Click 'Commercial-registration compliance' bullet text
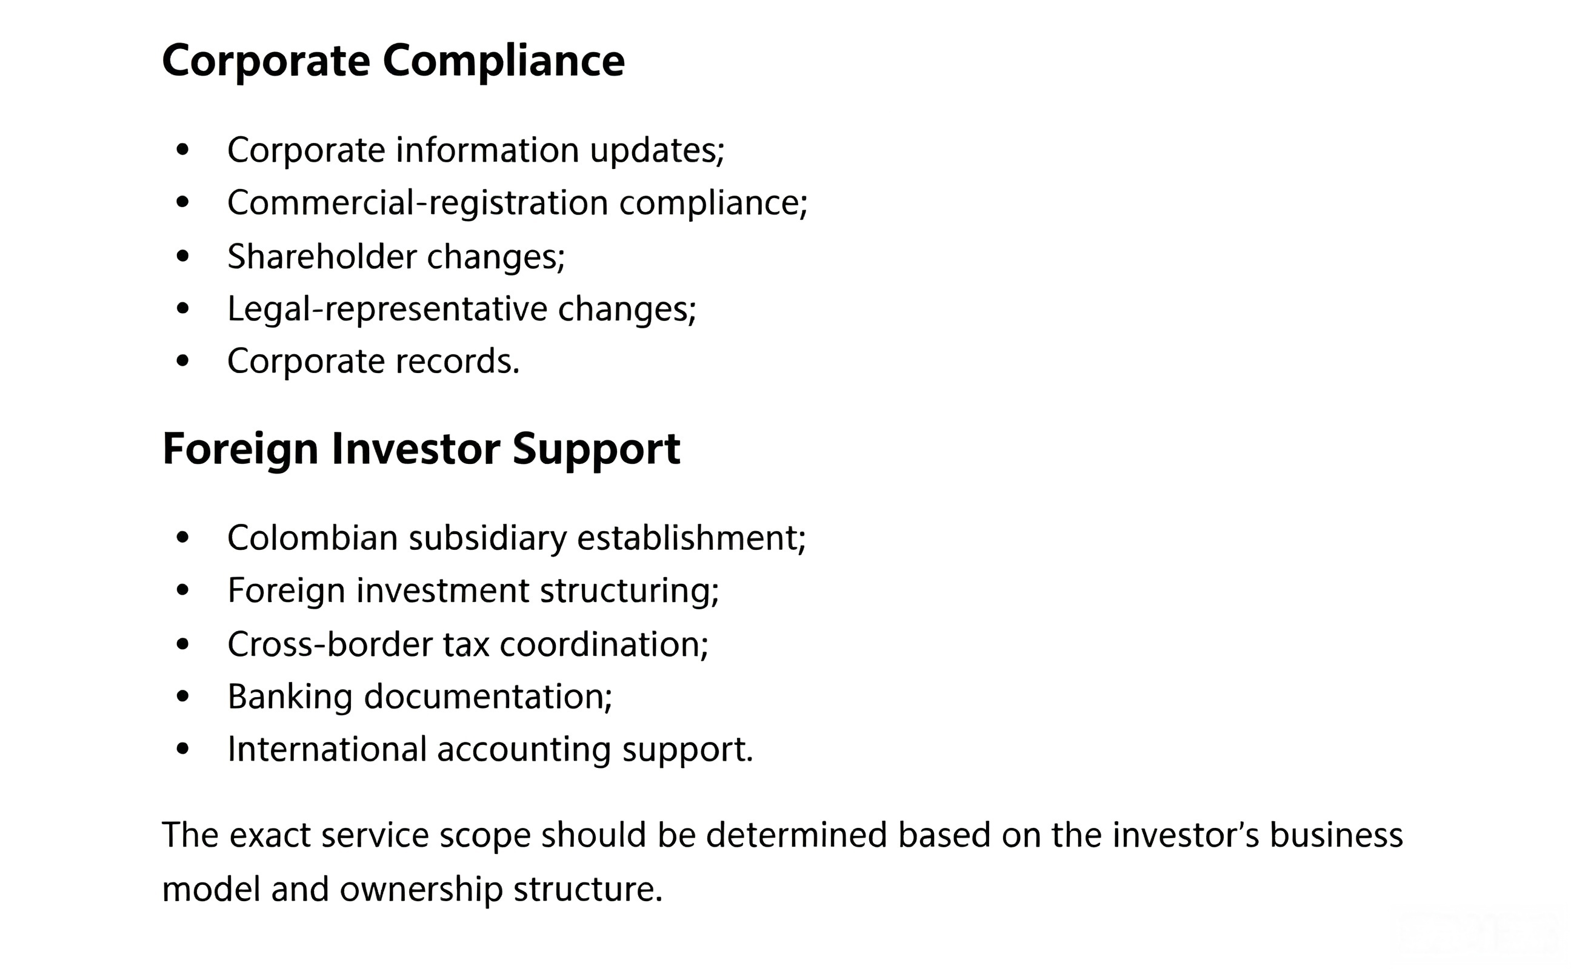The image size is (1571, 969). (x=518, y=203)
